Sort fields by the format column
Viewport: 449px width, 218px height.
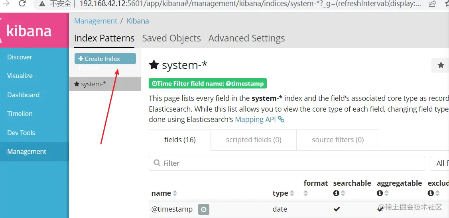[x=306, y=193]
